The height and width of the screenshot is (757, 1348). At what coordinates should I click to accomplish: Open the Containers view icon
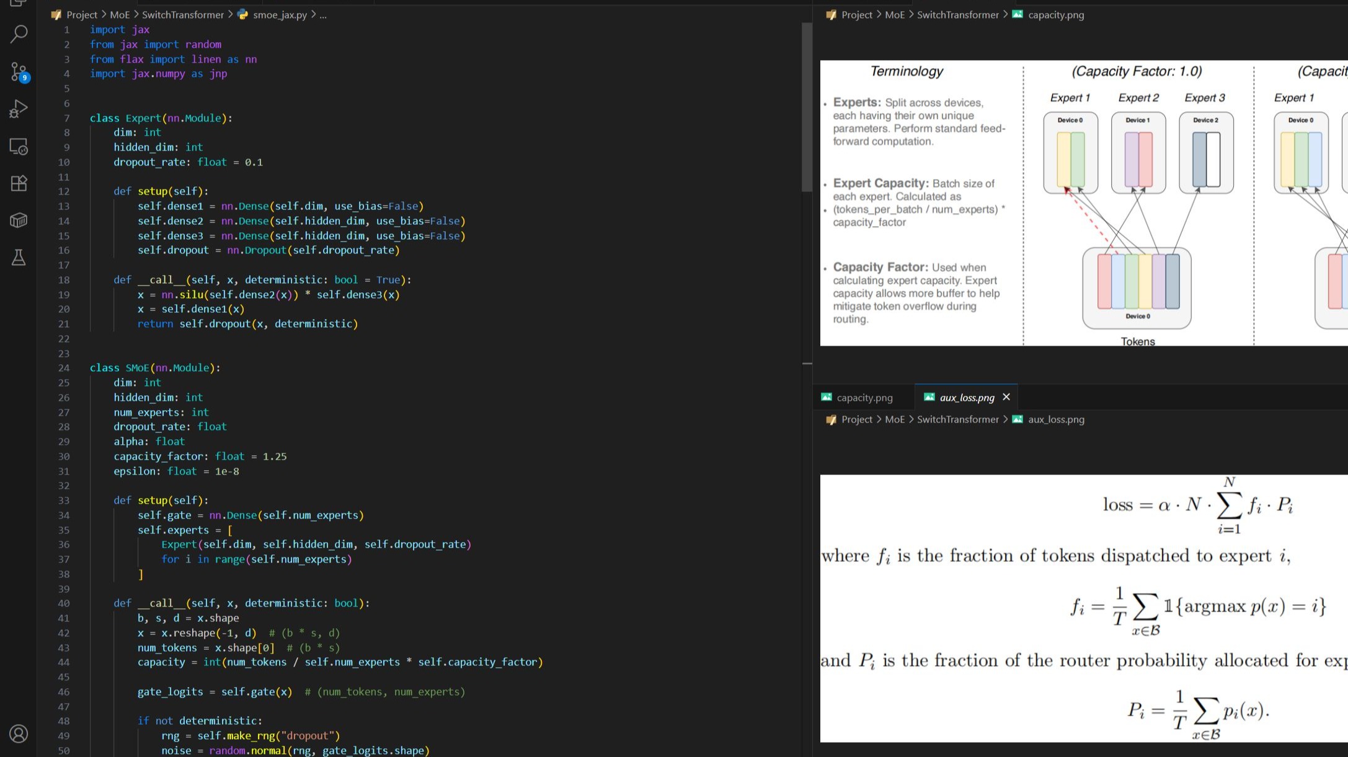pyautogui.click(x=19, y=221)
